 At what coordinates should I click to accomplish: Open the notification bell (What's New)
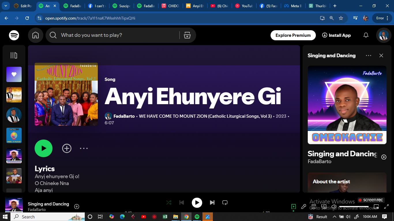(366, 35)
